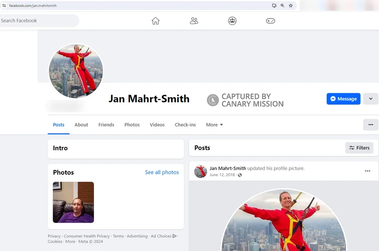Image resolution: width=379 pixels, height=251 pixels.
Task: Click the zoom magnifier icon in address bar
Action: pyautogui.click(x=282, y=6)
